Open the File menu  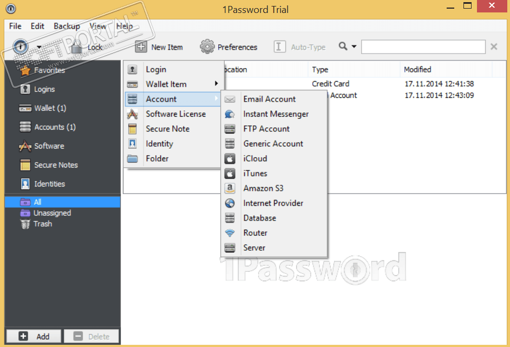coord(15,26)
